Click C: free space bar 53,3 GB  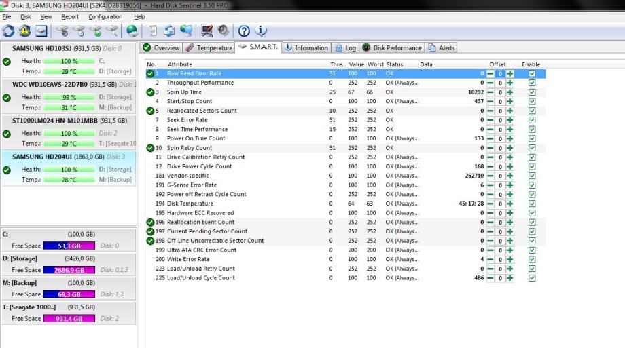click(x=69, y=246)
